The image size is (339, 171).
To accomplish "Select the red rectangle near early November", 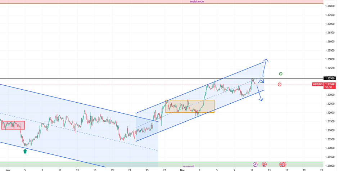I will pyautogui.click(x=13, y=125).
